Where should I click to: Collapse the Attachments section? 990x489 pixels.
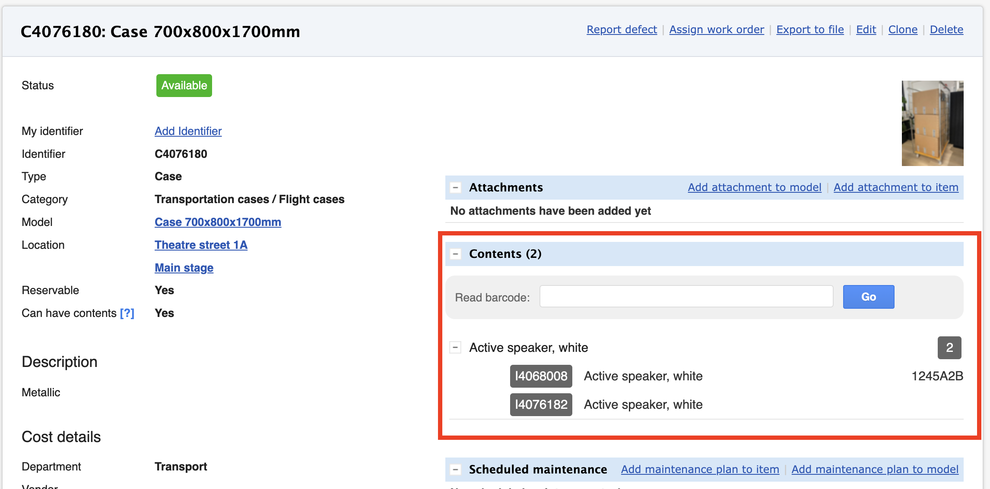(x=455, y=188)
